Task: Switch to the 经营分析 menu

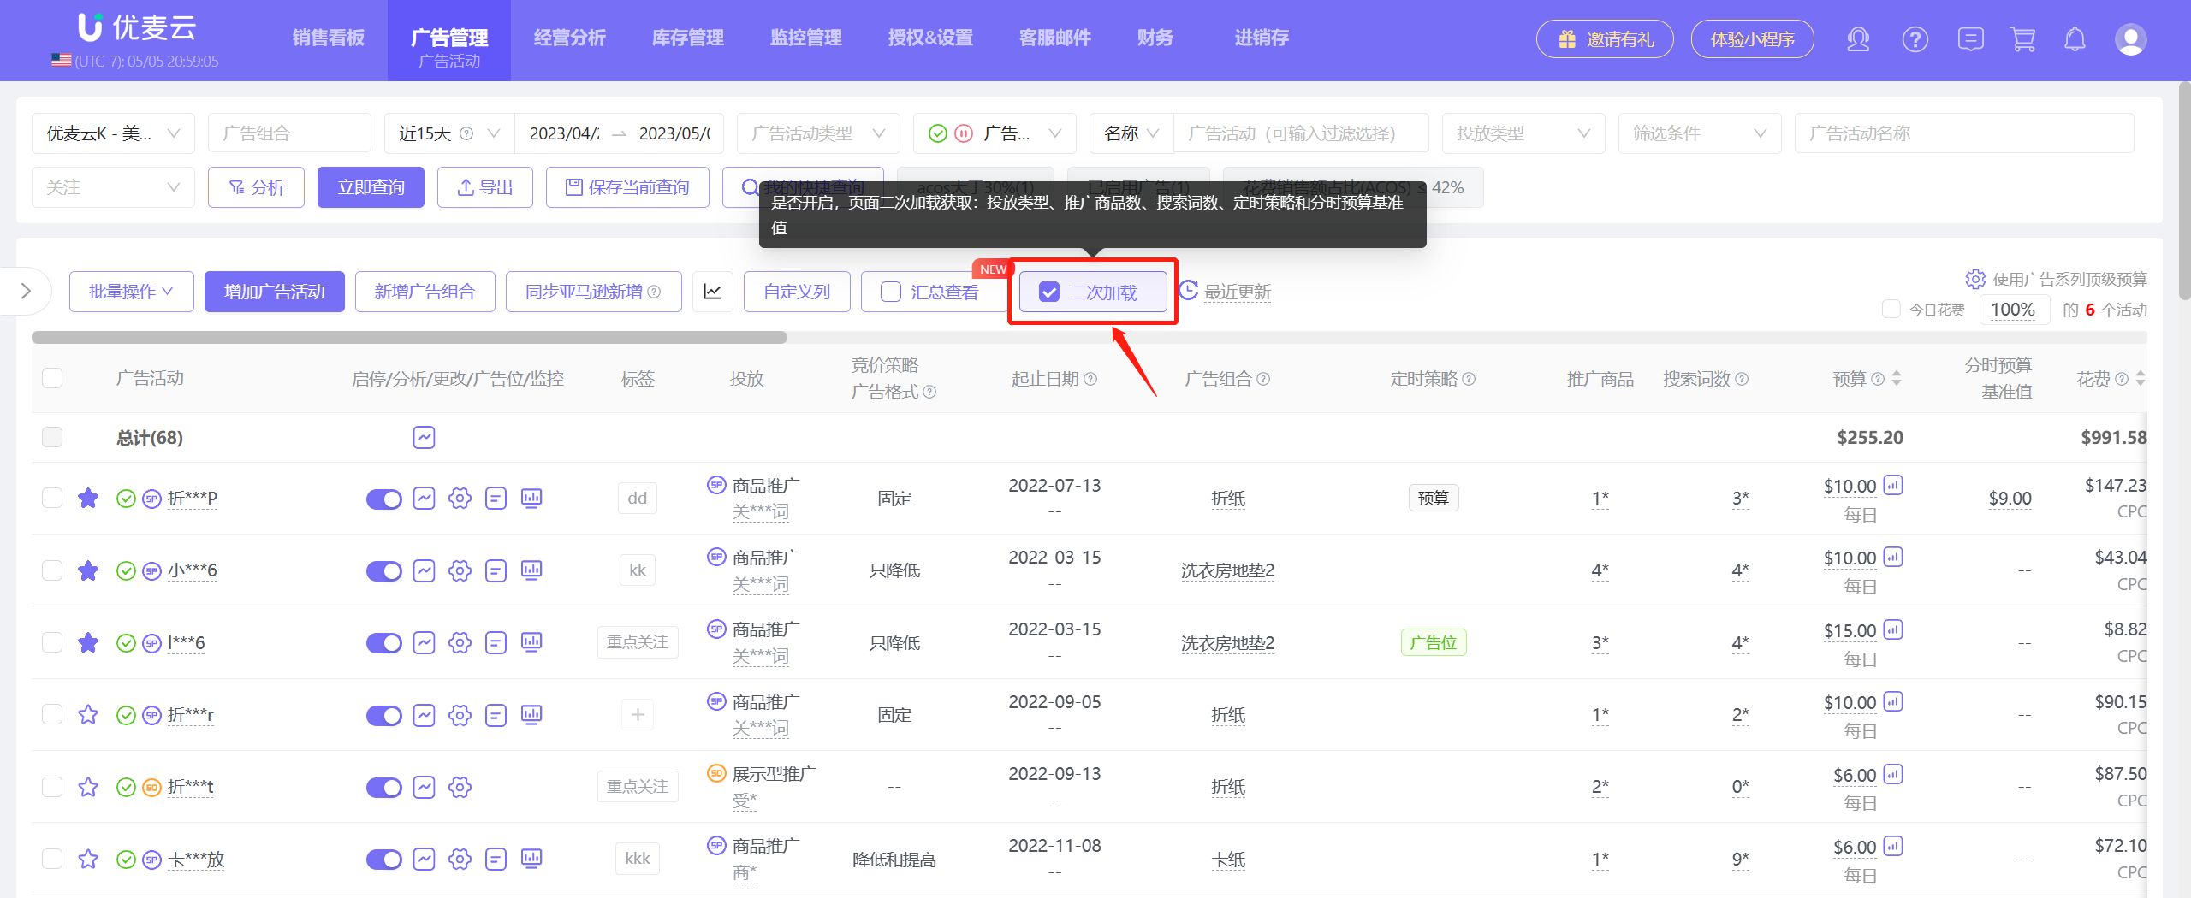Action: [569, 38]
